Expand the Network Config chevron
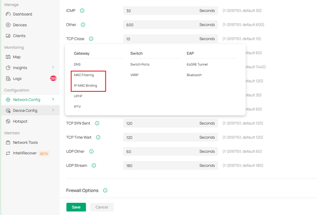 (x=53, y=99)
